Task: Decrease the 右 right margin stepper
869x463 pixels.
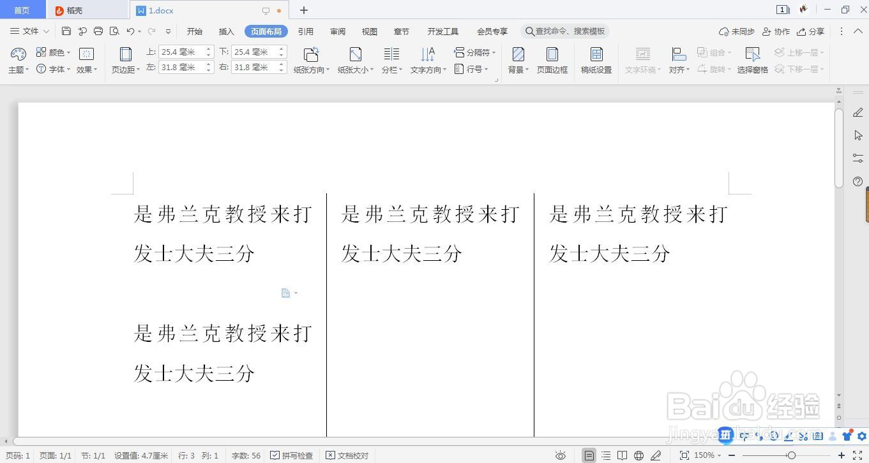Action: click(282, 70)
